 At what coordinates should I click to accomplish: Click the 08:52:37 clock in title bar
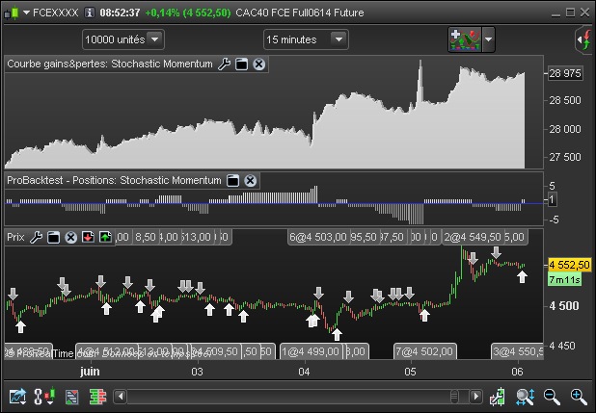pyautogui.click(x=121, y=13)
